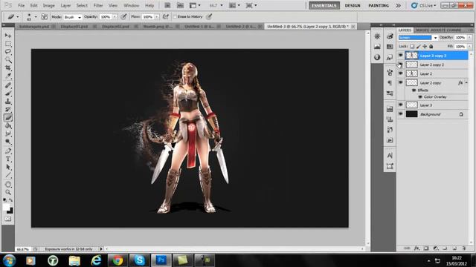Open the Info panel icon
Viewport: 476px width, 267px height.
click(377, 57)
